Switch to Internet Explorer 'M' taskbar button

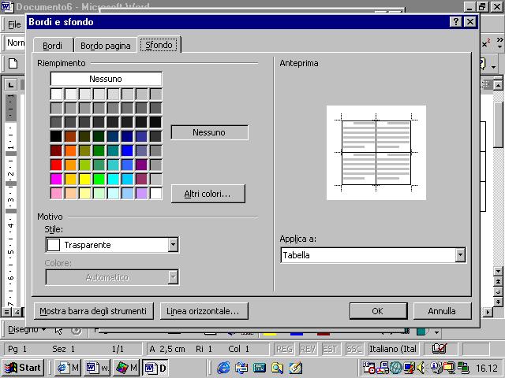pyautogui.click(x=68, y=368)
